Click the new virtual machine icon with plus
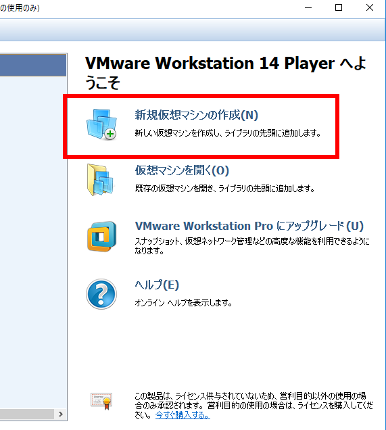Image resolution: width=386 pixels, height=430 pixels. 101,124
